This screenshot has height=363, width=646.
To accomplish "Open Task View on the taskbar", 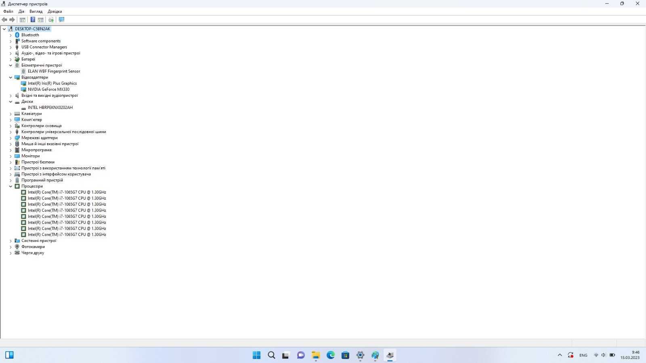I will click(x=286, y=355).
